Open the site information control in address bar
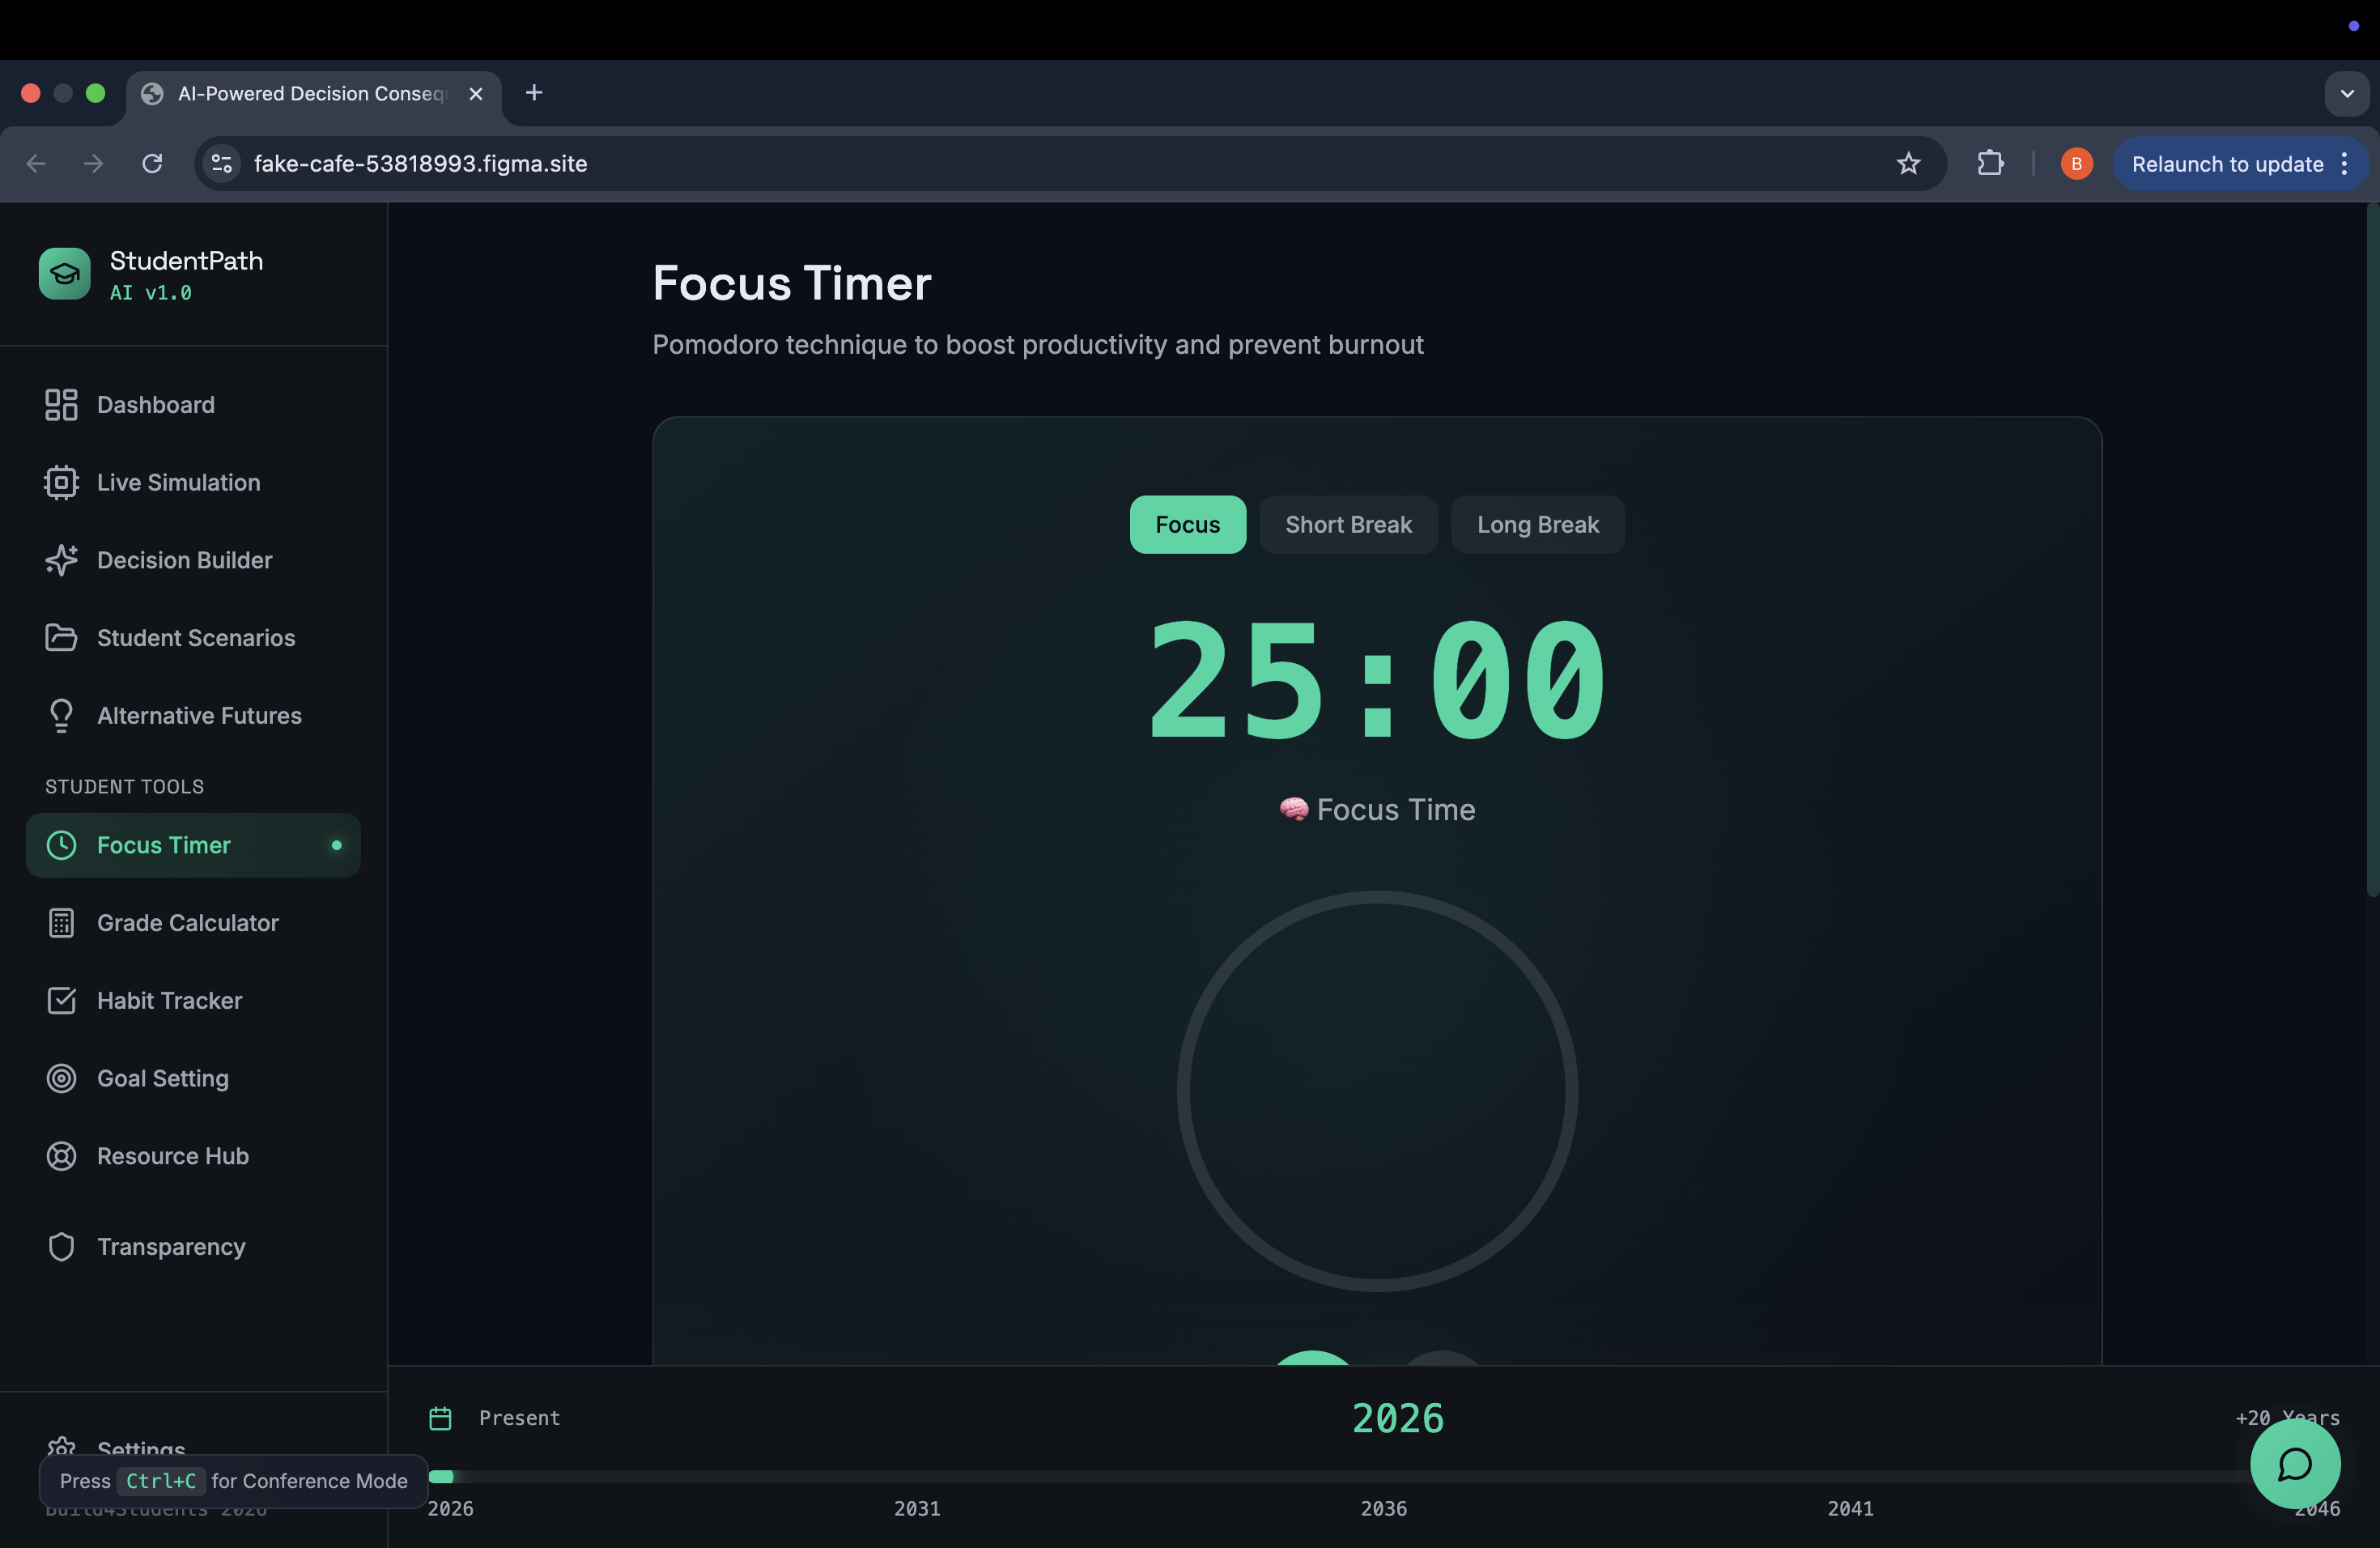2380x1548 pixels. 222,164
